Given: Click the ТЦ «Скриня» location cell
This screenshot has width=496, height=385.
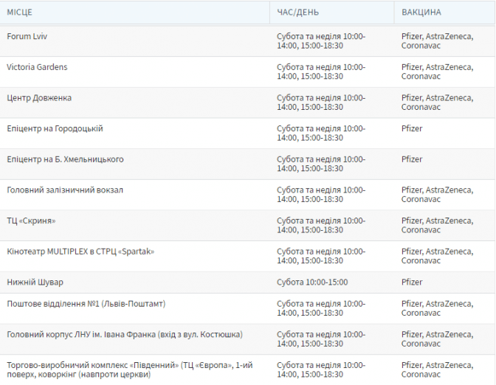Looking at the screenshot, I should pyautogui.click(x=31, y=221).
